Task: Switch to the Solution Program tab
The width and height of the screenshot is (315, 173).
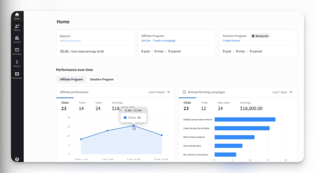Action: pos(102,79)
